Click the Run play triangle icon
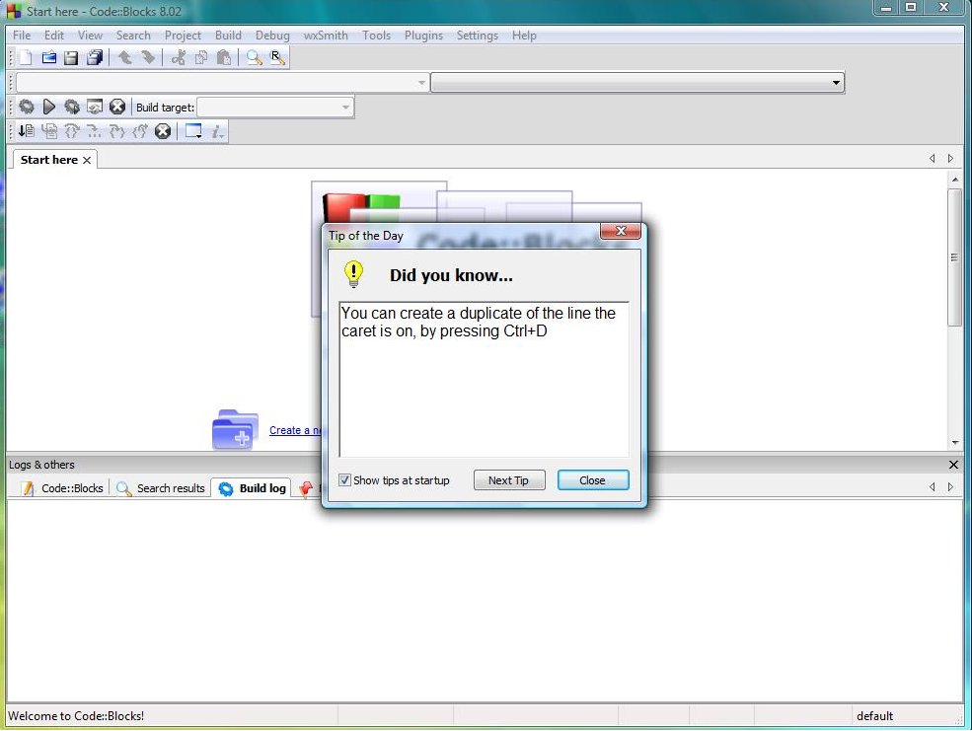 (x=49, y=107)
